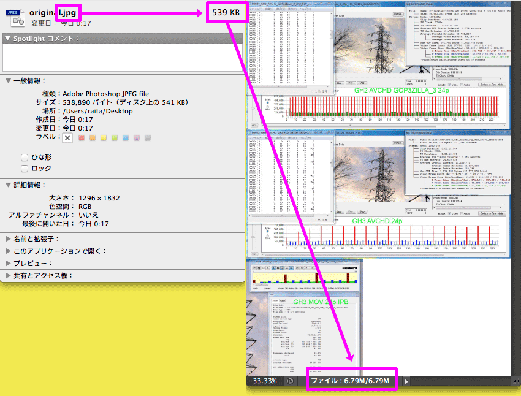Screen dimensions: 521x396
Task: Expand the 名前と拡張子 section
Action: [x=7, y=238]
